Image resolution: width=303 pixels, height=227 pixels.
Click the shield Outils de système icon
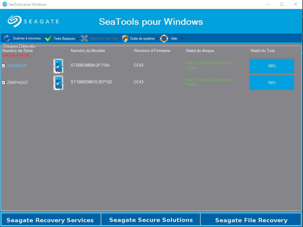point(125,39)
